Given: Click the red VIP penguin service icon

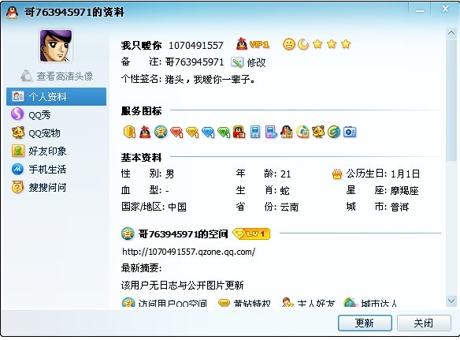Looking at the screenshot, I should click(x=145, y=132).
